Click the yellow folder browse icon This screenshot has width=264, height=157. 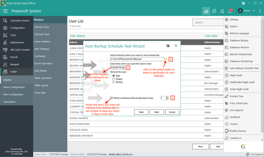point(166,59)
